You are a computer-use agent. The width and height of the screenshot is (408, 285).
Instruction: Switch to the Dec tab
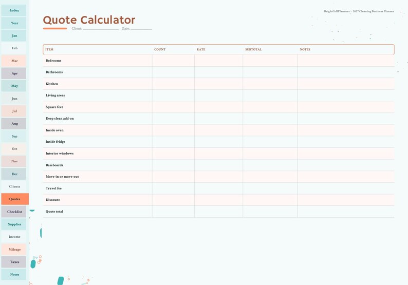tap(14, 174)
